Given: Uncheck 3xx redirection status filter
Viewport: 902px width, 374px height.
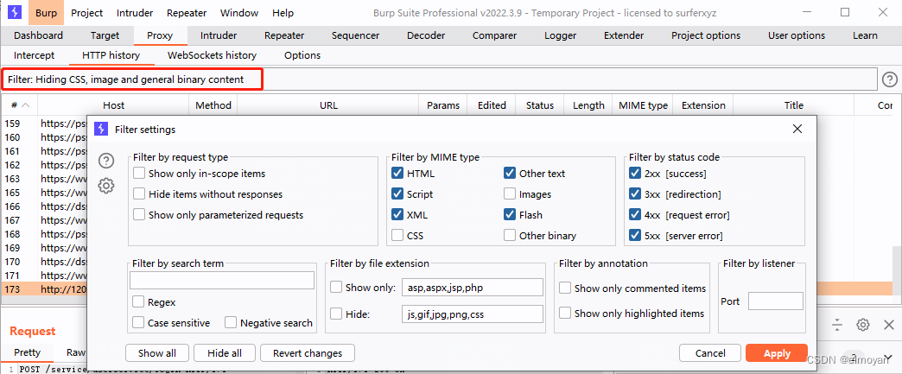Looking at the screenshot, I should [x=635, y=194].
